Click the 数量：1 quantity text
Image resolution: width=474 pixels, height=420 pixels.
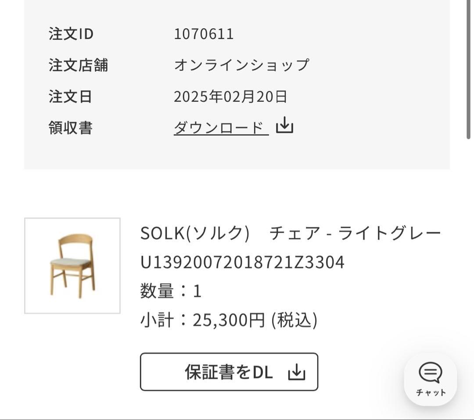click(x=170, y=291)
